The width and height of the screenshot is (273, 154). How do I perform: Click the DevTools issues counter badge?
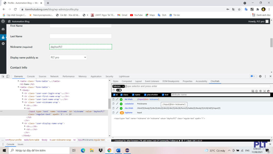click(252, 76)
